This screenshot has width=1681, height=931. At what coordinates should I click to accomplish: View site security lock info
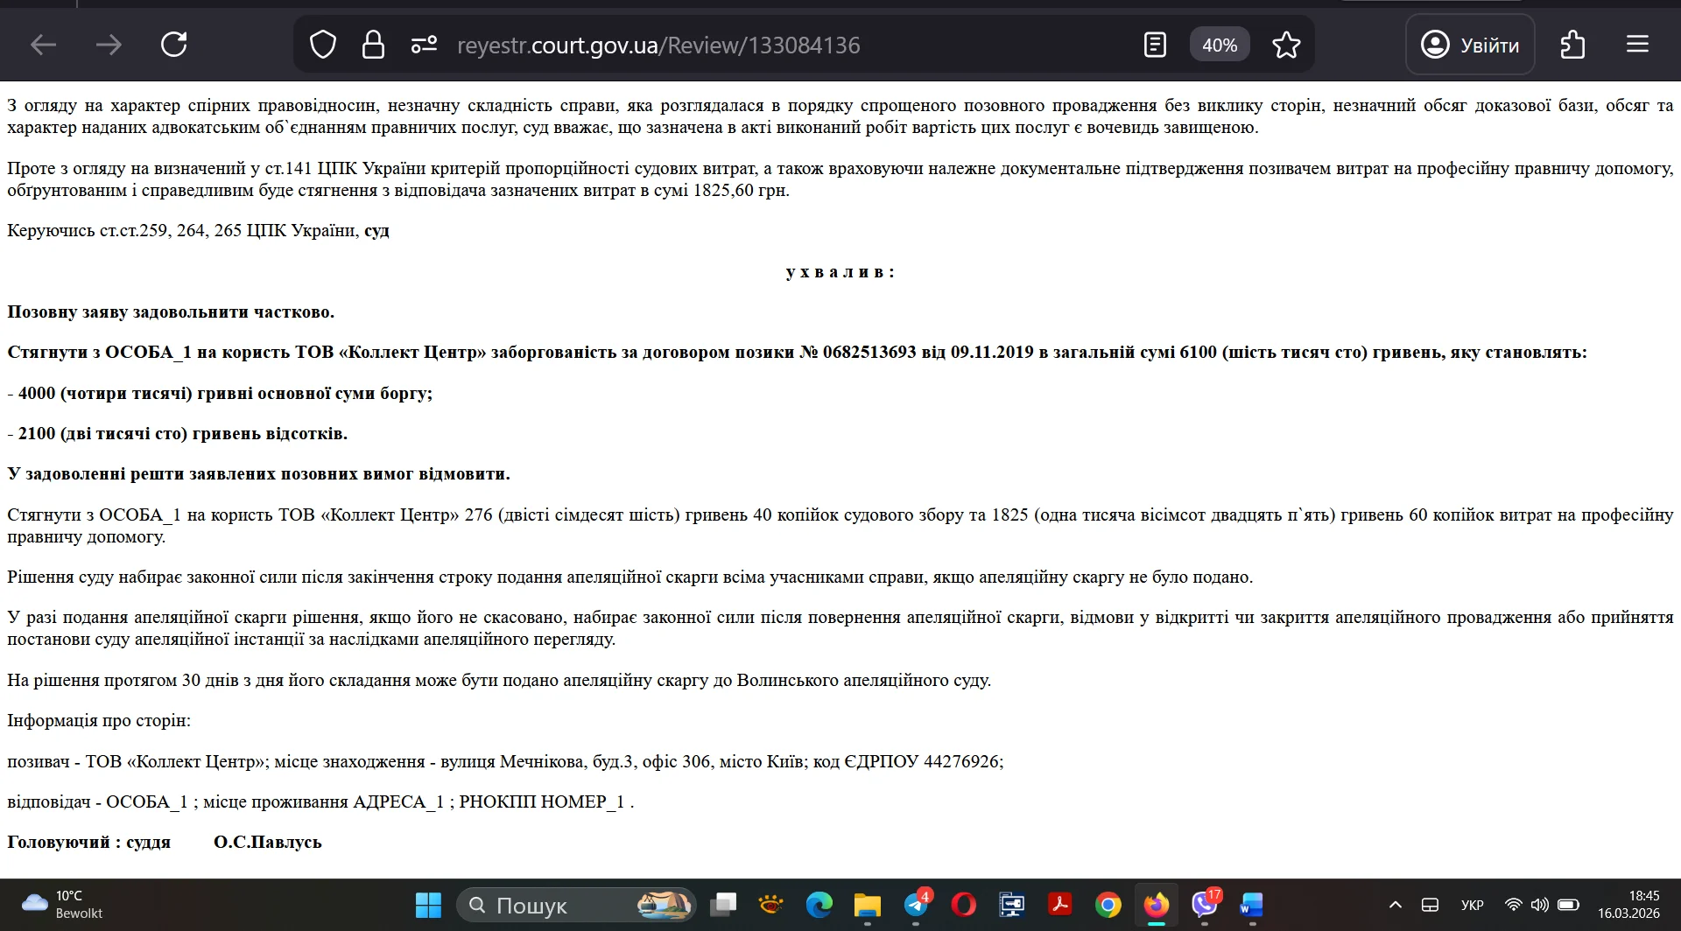click(373, 45)
